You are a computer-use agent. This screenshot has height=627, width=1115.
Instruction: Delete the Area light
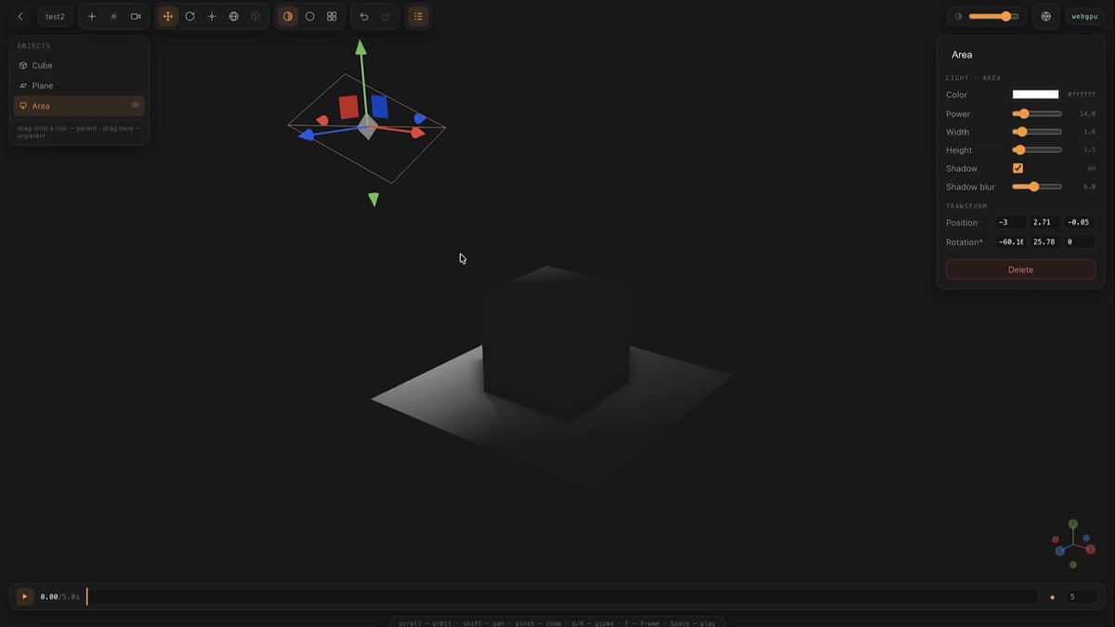pyautogui.click(x=1020, y=269)
